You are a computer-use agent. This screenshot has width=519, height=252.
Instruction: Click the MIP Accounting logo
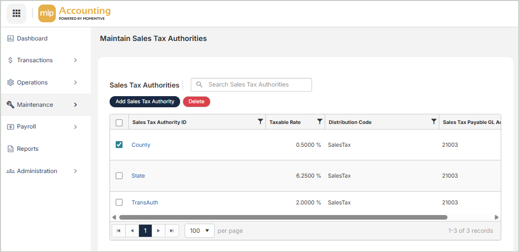(x=75, y=14)
